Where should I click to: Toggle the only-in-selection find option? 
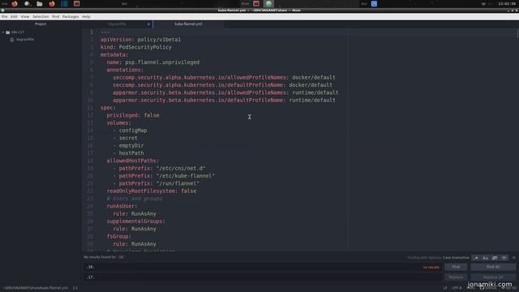tap(495, 258)
